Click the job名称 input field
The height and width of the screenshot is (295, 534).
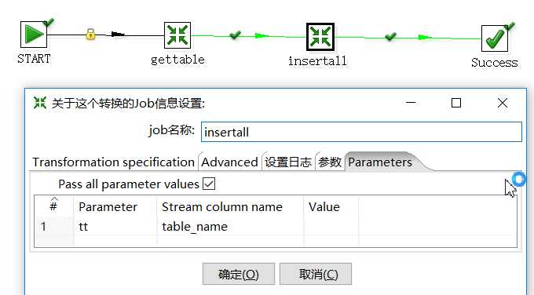click(x=361, y=132)
